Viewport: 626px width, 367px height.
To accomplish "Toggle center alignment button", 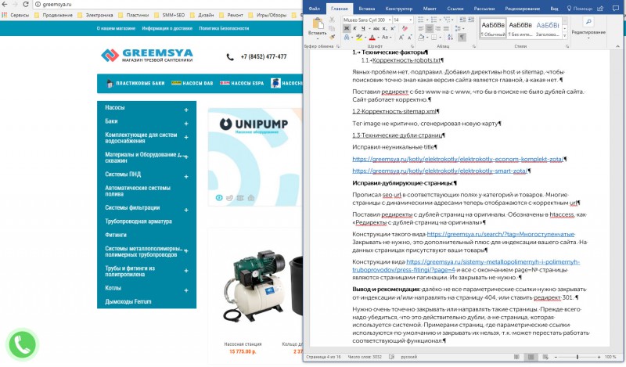I will tap(429, 29).
